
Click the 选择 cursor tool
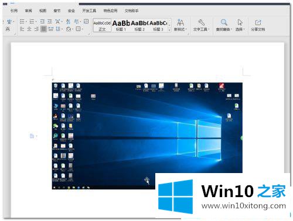coord(240,25)
